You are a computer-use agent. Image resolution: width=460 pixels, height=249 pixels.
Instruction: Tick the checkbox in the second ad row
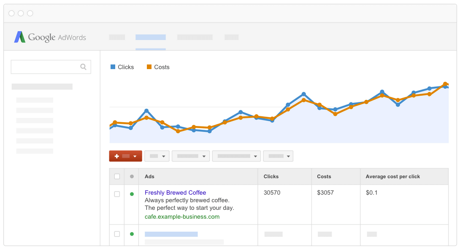[x=117, y=234]
